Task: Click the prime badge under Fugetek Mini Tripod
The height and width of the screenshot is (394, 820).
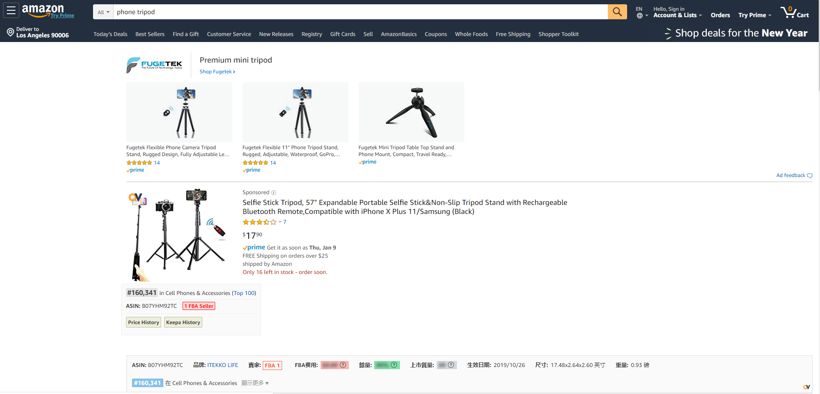Action: (x=368, y=162)
